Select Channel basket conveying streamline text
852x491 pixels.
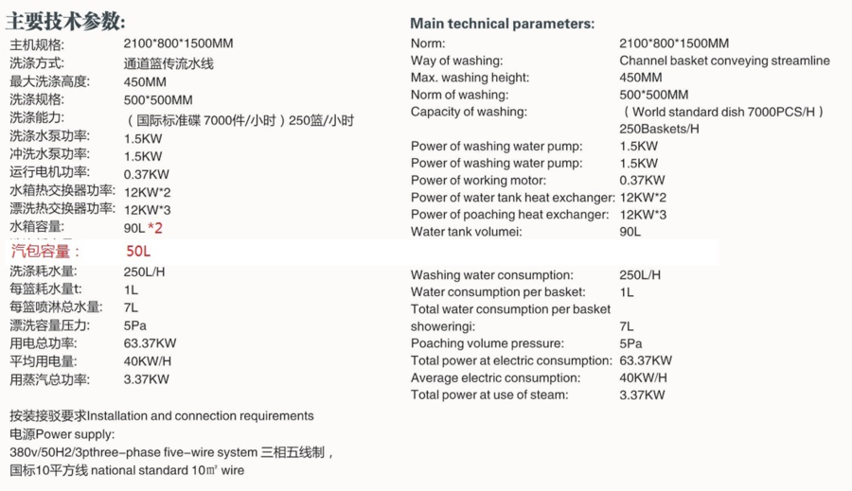click(724, 61)
